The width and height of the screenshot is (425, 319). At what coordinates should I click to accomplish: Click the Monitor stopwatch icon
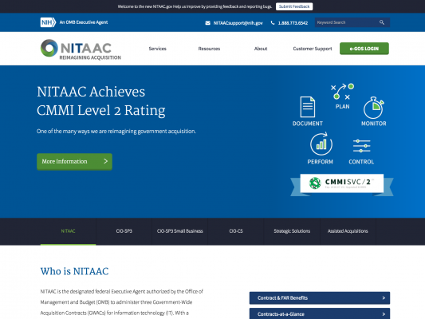[x=373, y=108]
